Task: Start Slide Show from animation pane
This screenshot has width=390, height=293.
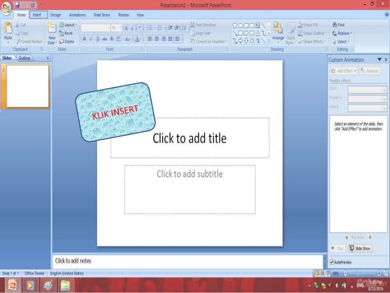Action: click(x=360, y=248)
